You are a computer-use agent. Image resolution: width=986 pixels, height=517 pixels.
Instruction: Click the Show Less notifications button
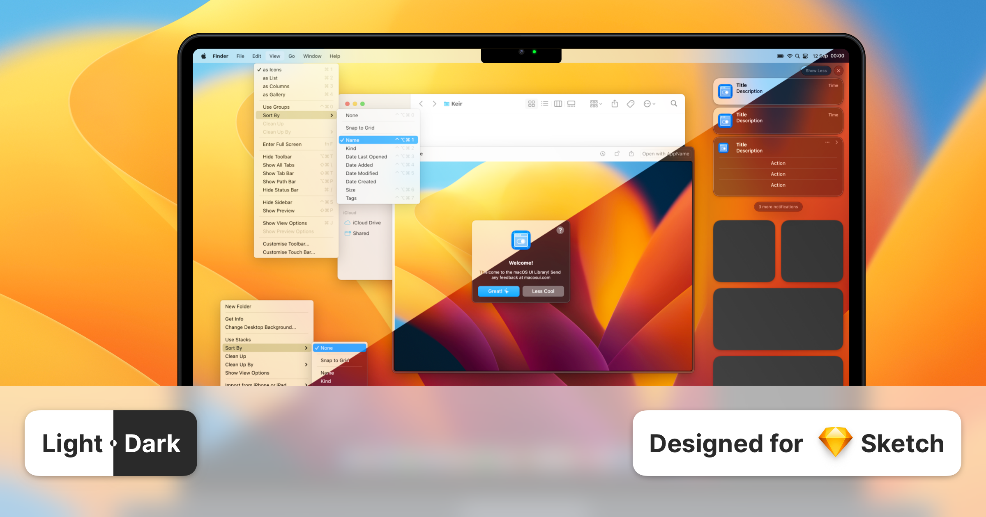pyautogui.click(x=816, y=71)
